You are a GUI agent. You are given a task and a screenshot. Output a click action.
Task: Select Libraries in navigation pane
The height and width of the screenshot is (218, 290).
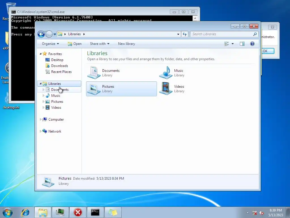55,84
